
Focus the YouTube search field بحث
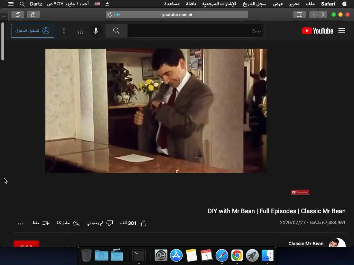coord(195,31)
